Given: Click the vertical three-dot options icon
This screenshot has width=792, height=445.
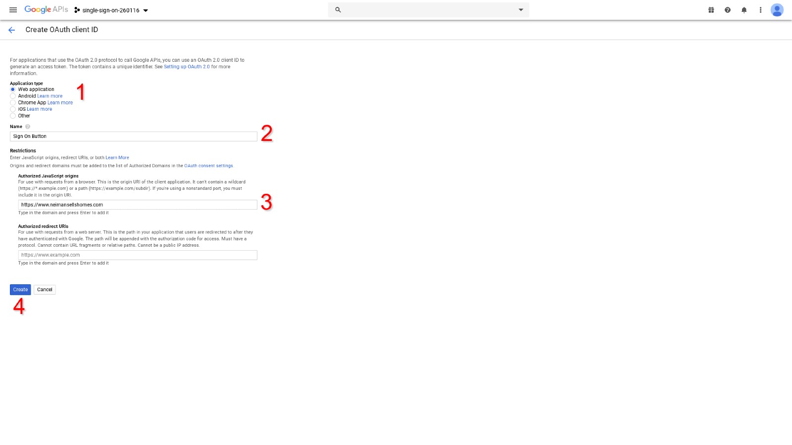Looking at the screenshot, I should click(x=760, y=9).
